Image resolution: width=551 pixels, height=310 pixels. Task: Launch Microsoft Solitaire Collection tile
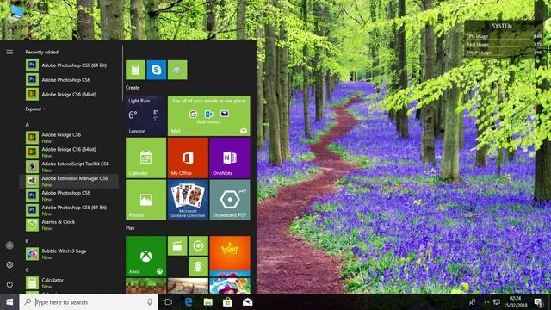(x=188, y=200)
